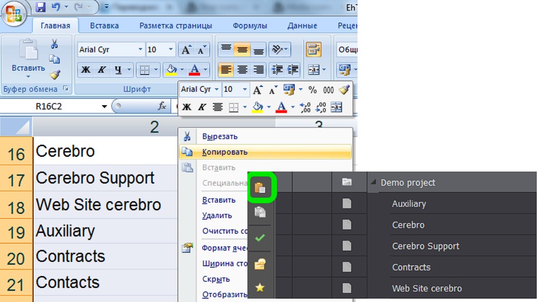Image resolution: width=540 pixels, height=302 pixels.
Task: Open the Разметка страницы ribbon tab
Action: pos(176,26)
